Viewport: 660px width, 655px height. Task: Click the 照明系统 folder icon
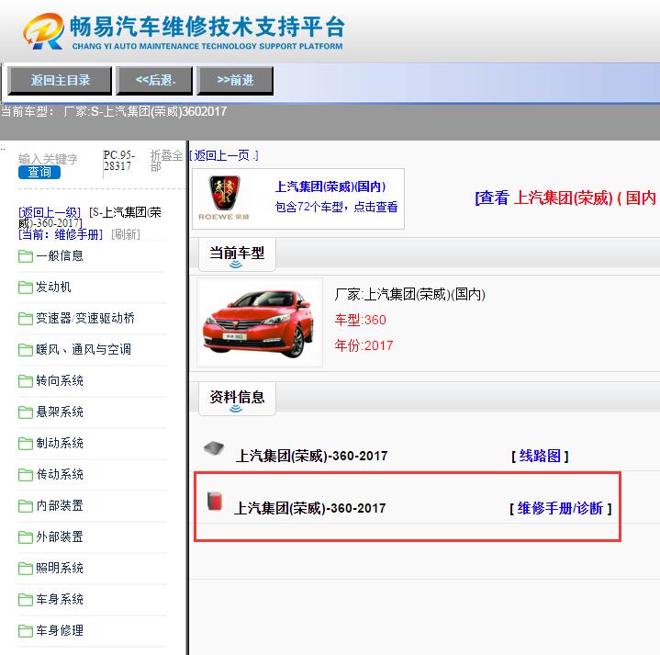tap(26, 568)
